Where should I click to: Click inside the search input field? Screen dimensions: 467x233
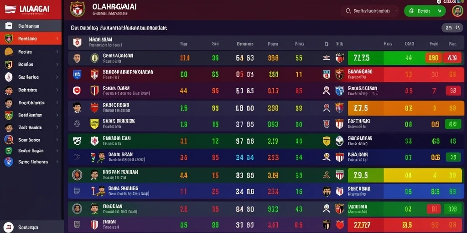click(370, 11)
